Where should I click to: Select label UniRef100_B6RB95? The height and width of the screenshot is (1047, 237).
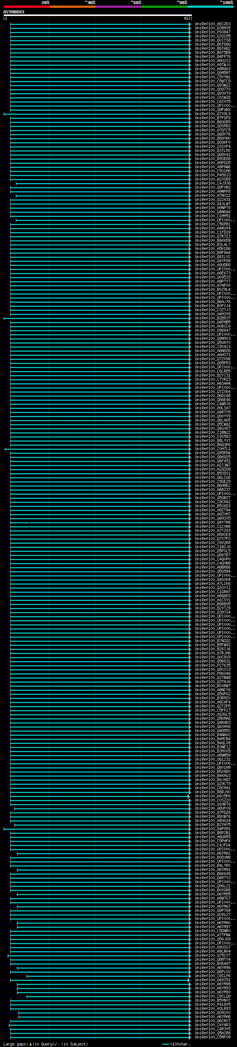212,604
